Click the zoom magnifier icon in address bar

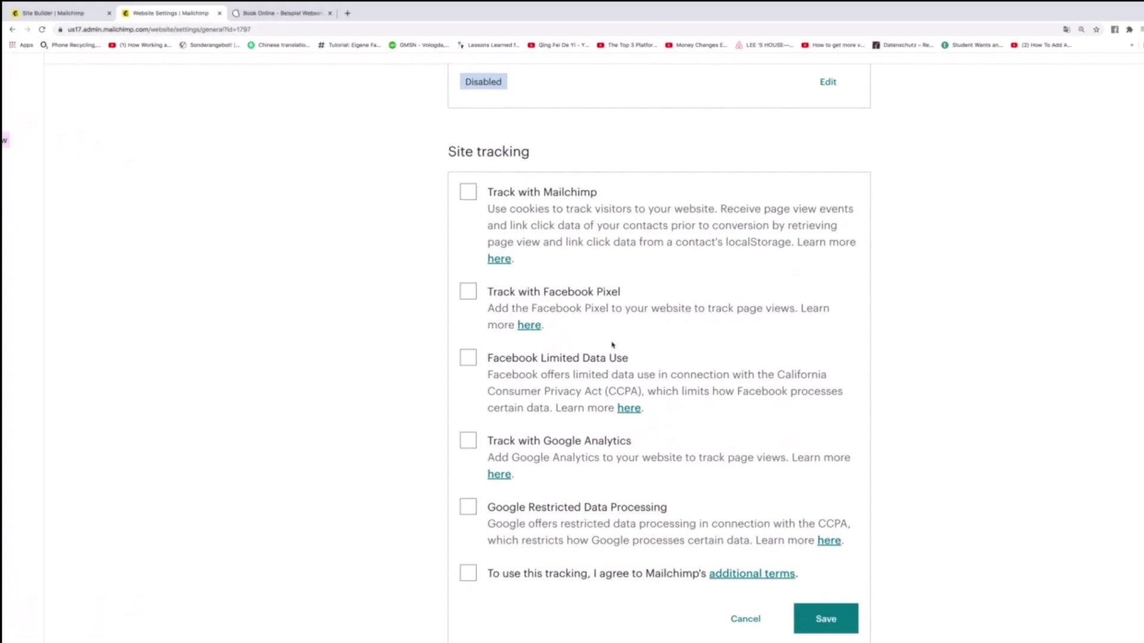1081,29
